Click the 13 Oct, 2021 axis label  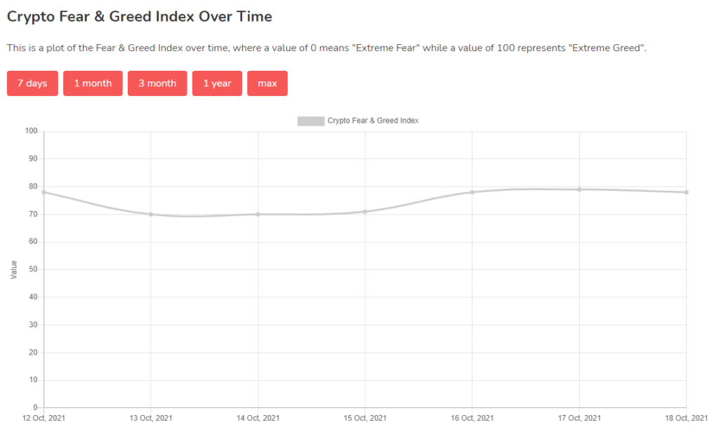[151, 418]
